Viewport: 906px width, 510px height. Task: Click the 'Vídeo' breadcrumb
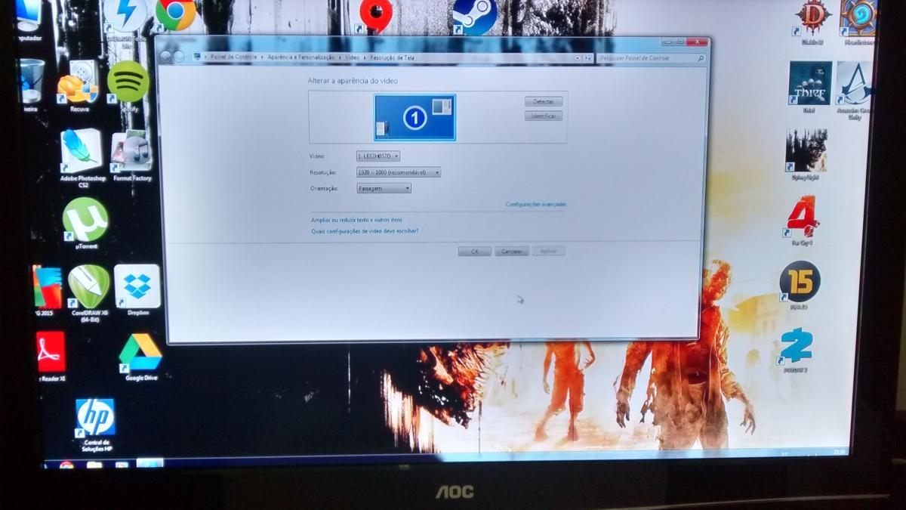point(353,57)
